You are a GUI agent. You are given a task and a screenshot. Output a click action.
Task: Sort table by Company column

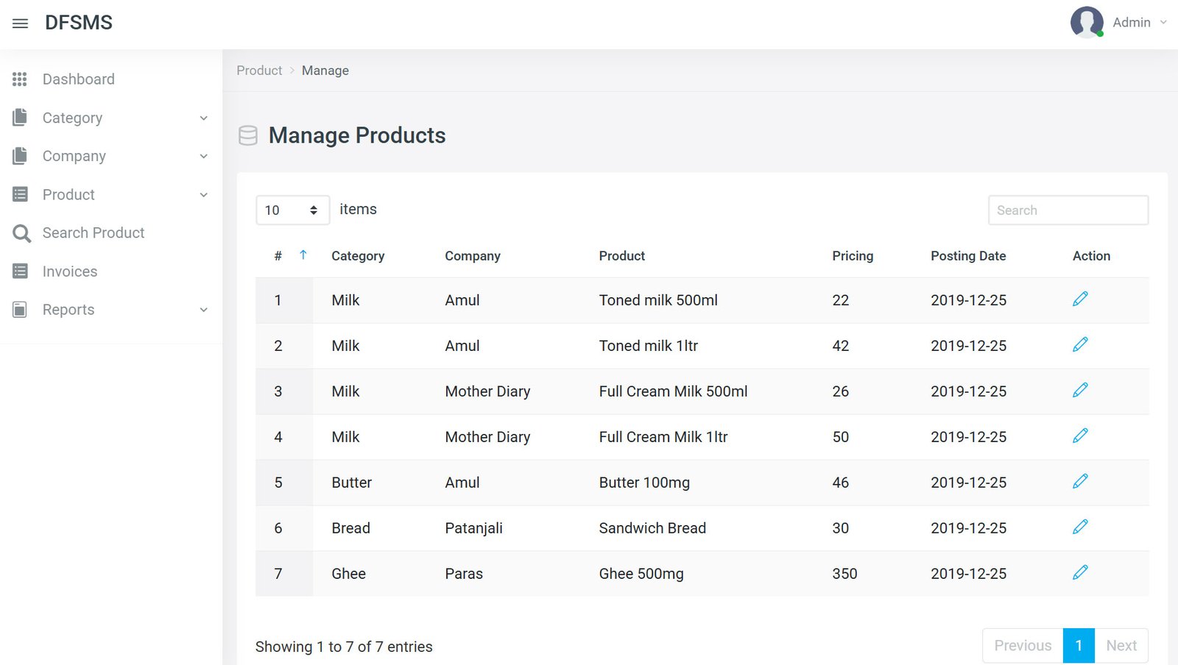point(473,256)
